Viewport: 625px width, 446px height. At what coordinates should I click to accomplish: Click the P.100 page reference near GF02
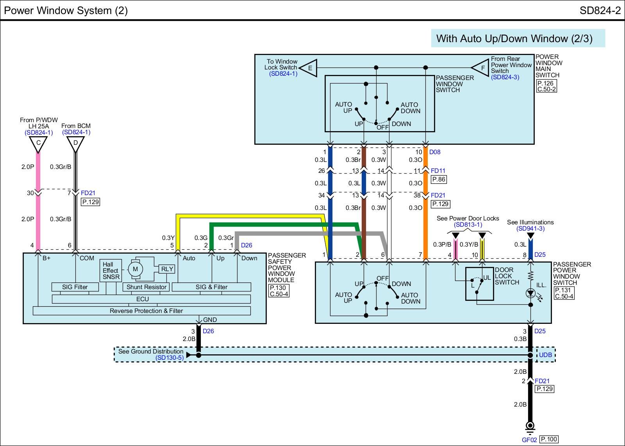[x=549, y=439]
